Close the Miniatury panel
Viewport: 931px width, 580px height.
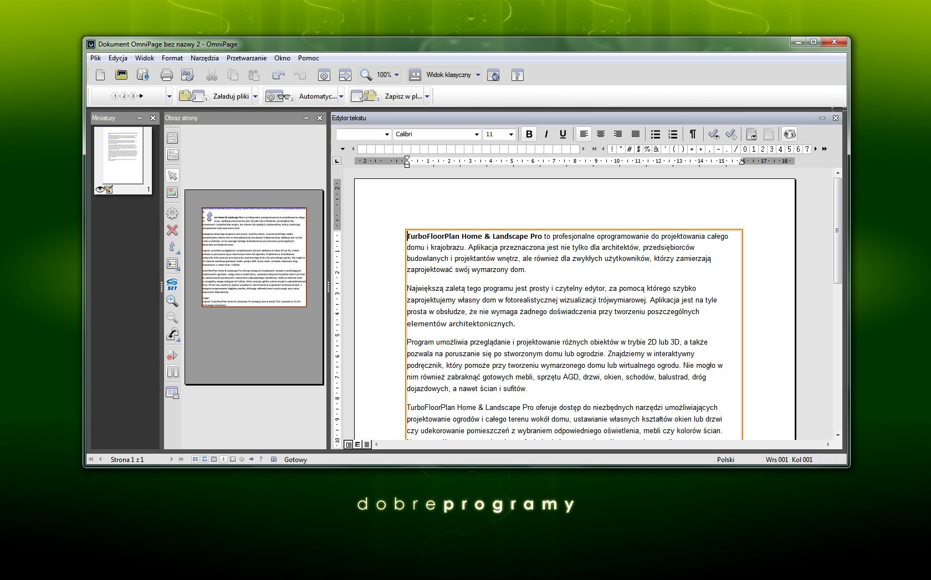153,117
